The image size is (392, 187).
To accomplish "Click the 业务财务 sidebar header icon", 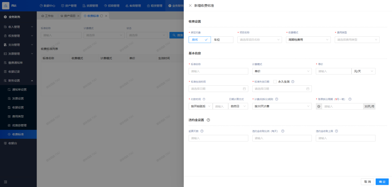I will (x=5, y=17).
